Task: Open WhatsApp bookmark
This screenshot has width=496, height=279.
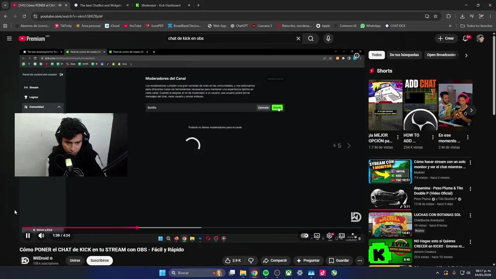Action: [370, 26]
